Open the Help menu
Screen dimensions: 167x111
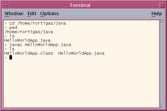point(157,14)
